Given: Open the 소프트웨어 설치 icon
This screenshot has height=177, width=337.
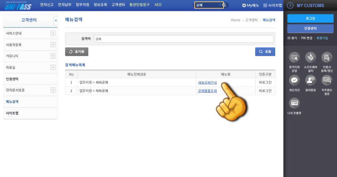Looking at the screenshot, I should [x=310, y=57].
